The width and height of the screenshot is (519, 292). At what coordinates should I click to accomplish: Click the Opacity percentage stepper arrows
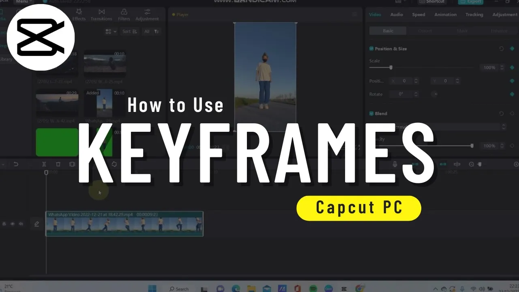pos(502,146)
